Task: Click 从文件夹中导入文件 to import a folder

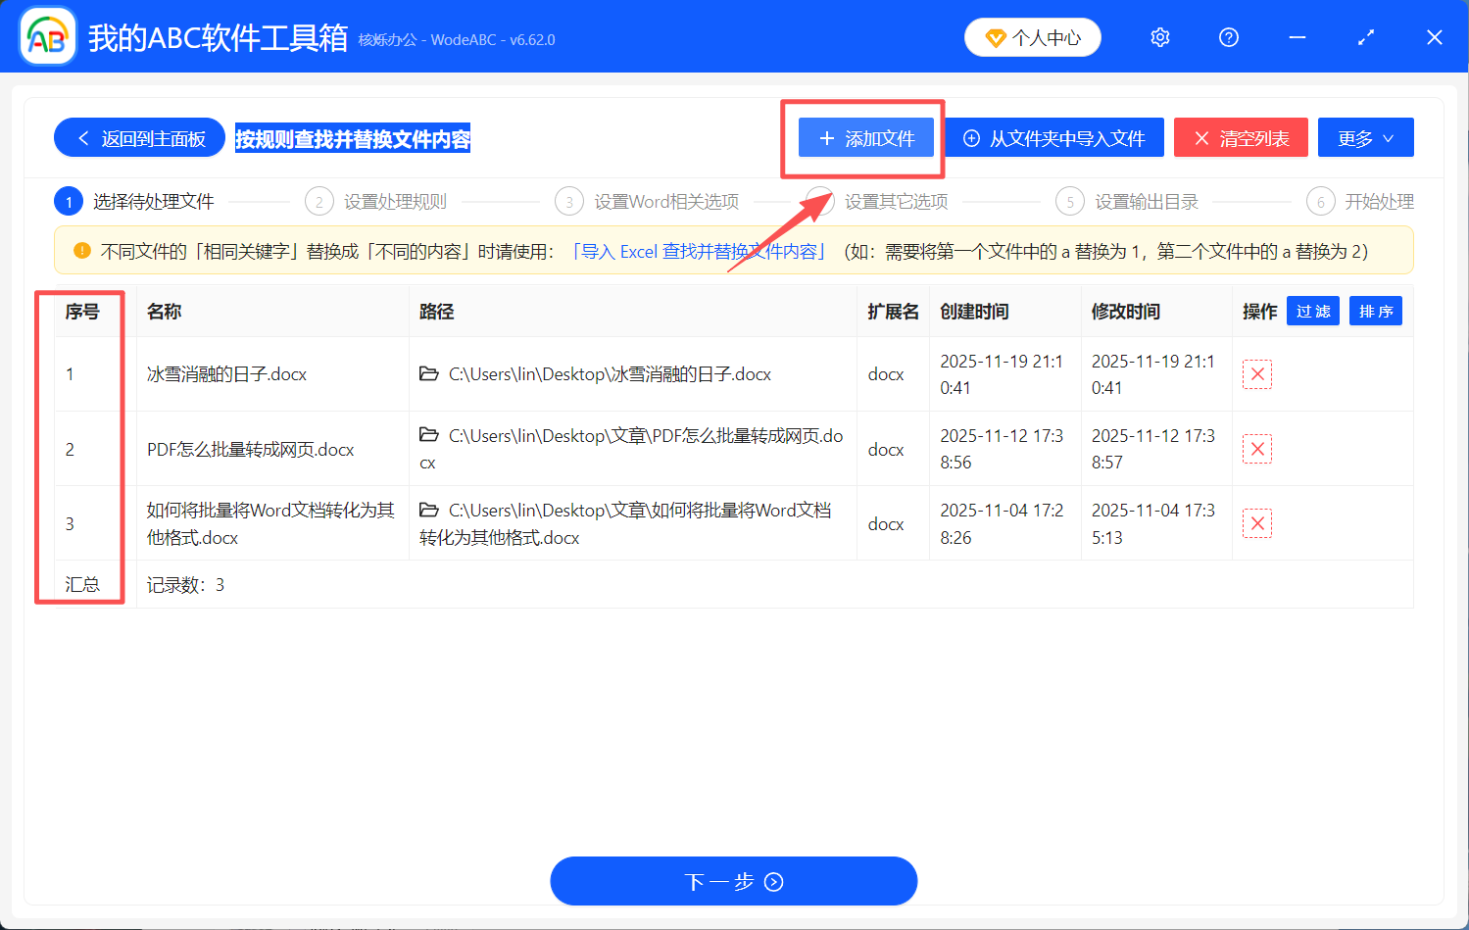Action: [x=1054, y=137]
